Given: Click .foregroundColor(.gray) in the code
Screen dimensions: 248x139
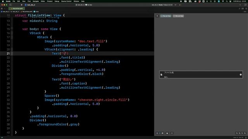Looking at the screenshot, I should coord(58,124).
